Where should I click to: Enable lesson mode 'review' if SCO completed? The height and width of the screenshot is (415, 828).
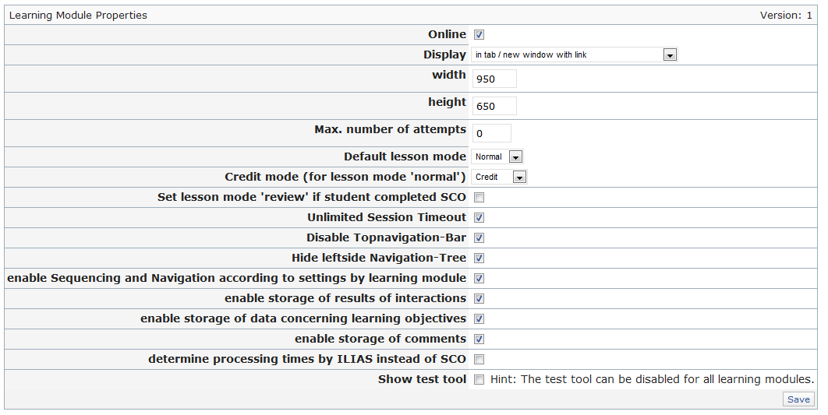coord(479,197)
